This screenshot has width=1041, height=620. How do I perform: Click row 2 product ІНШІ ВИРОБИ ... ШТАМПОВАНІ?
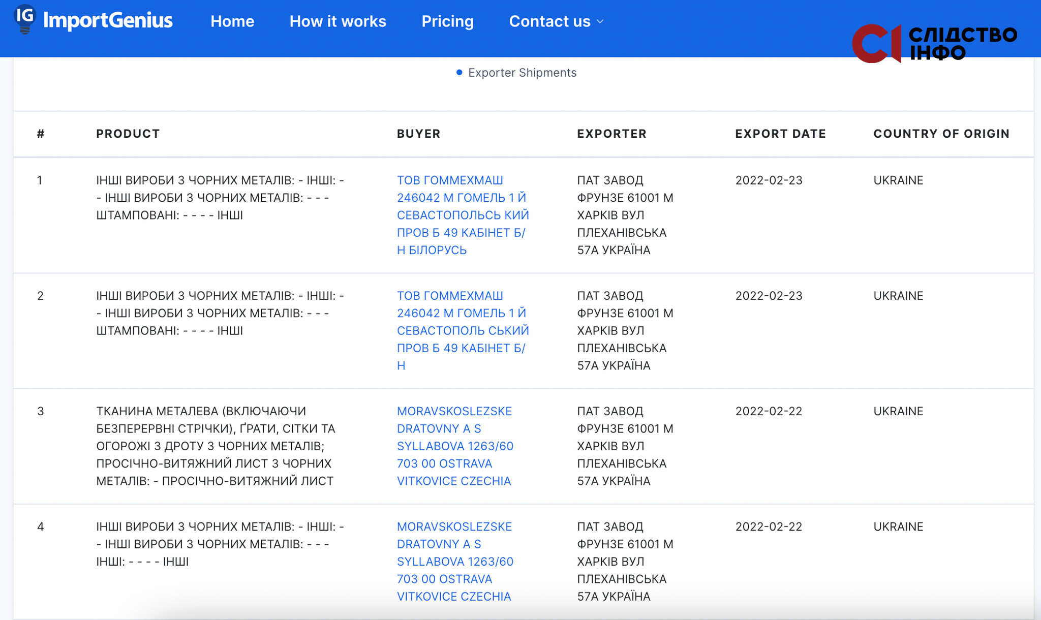220,313
